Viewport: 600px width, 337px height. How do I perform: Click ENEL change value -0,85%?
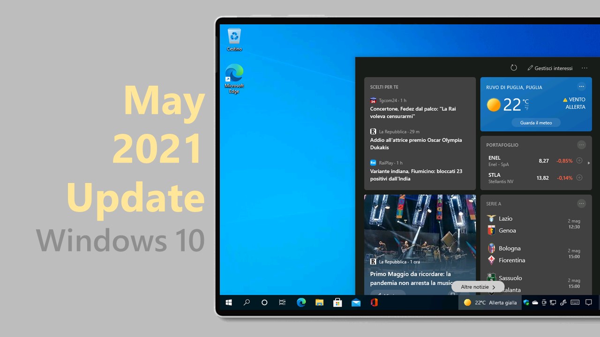point(564,161)
